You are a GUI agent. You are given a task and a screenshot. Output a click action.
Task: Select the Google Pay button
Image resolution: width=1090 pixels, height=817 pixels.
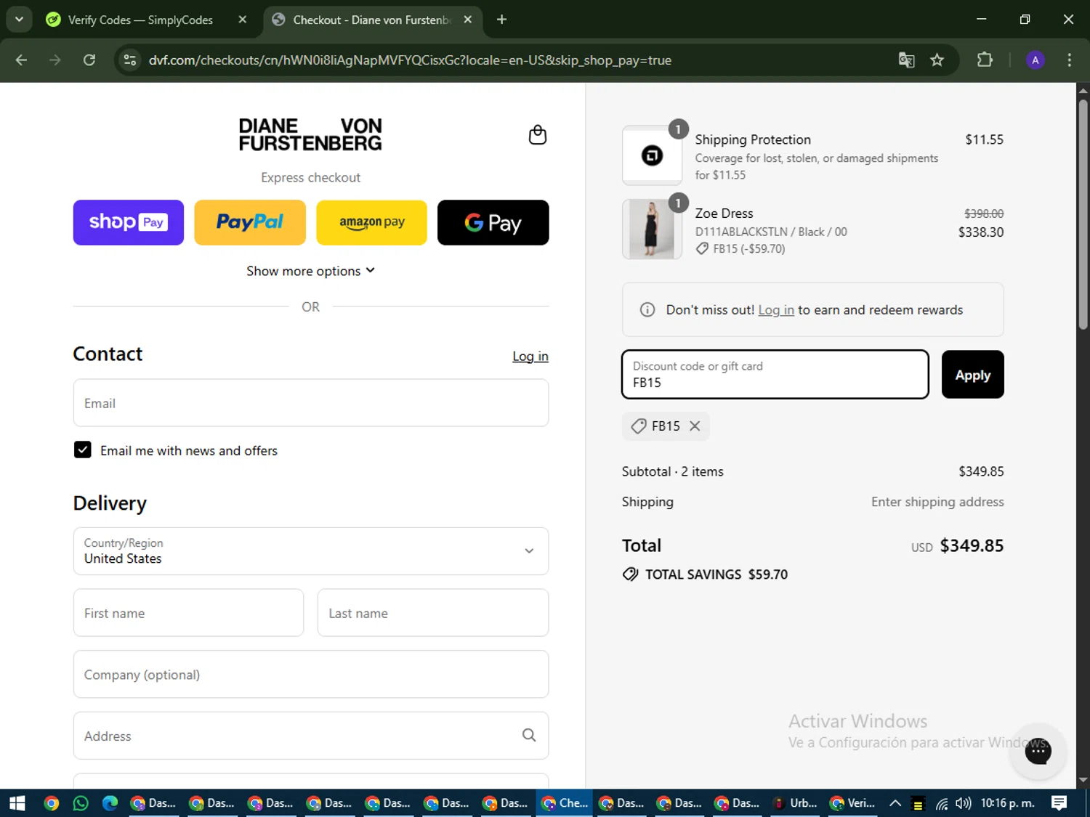click(493, 222)
